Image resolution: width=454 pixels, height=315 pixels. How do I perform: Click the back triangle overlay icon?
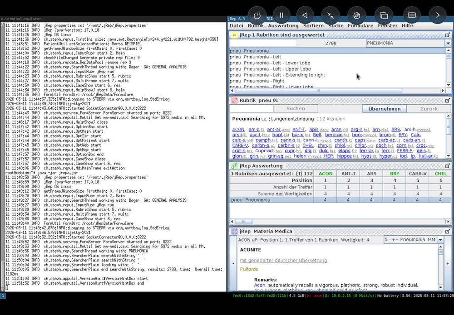[x=305, y=15]
